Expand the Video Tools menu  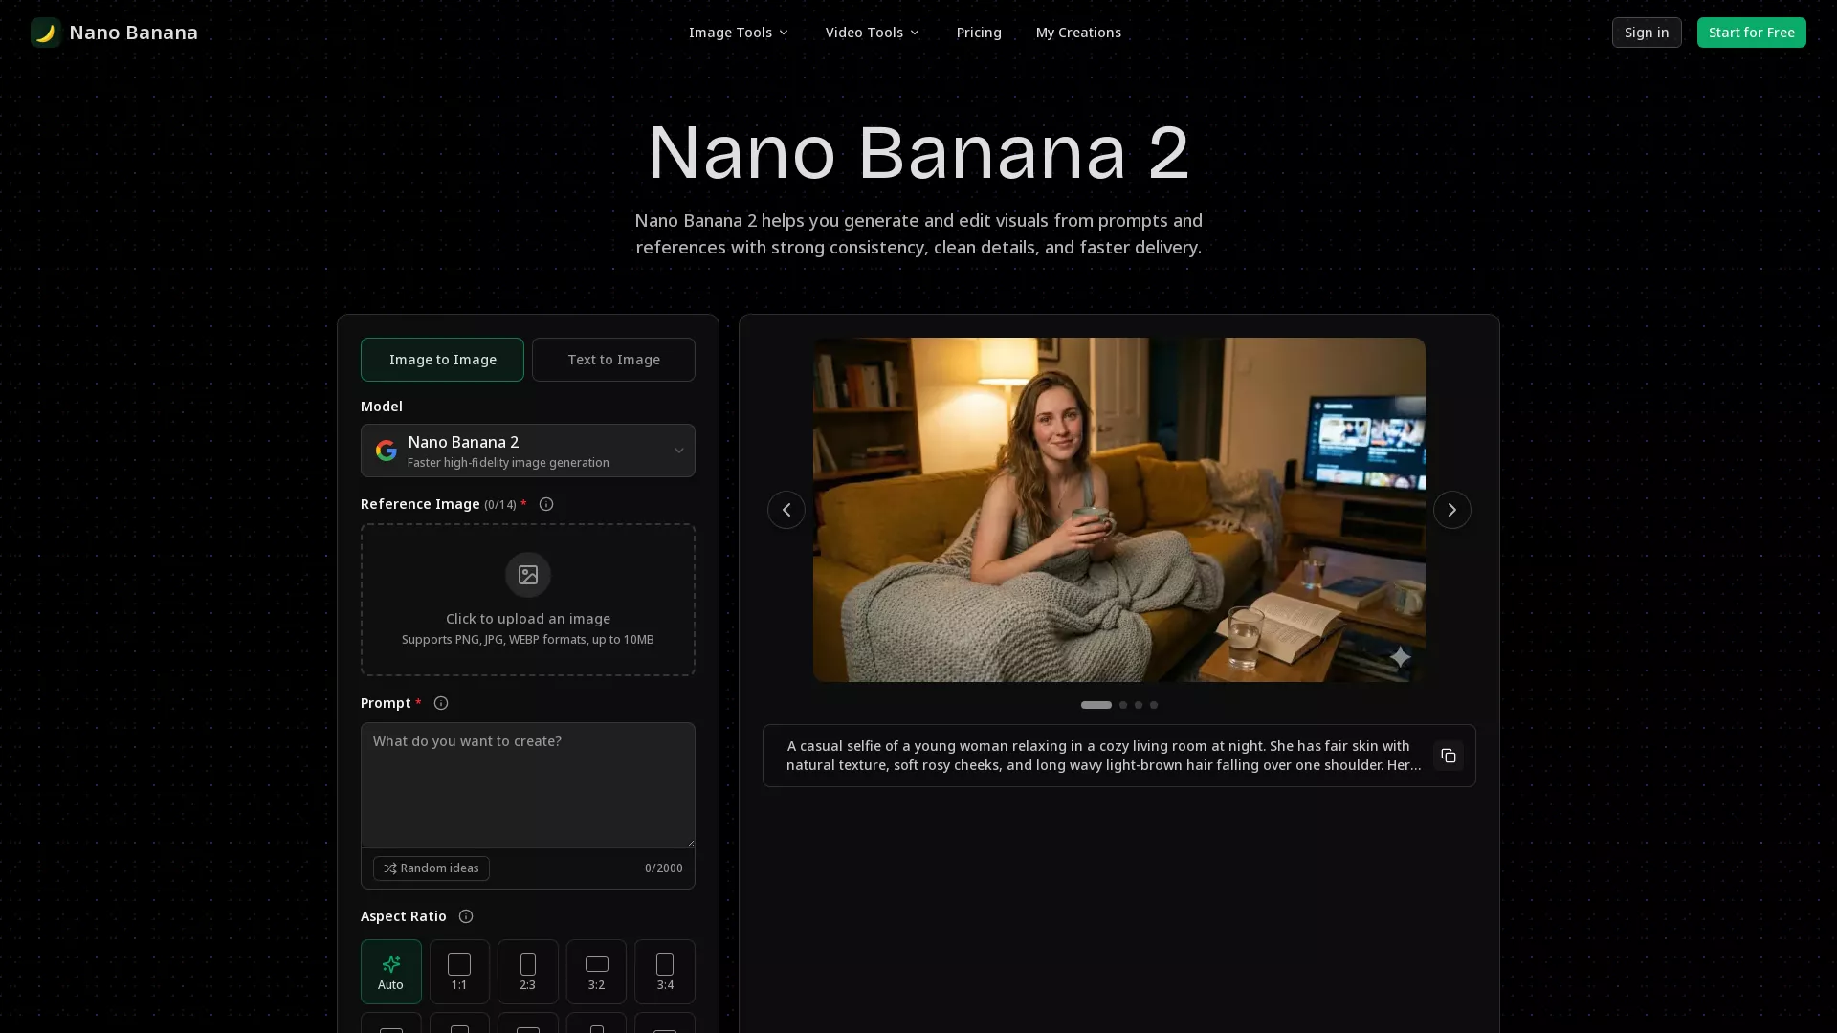(872, 32)
